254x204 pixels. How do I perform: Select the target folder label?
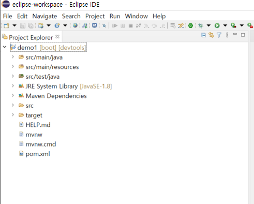[34, 115]
